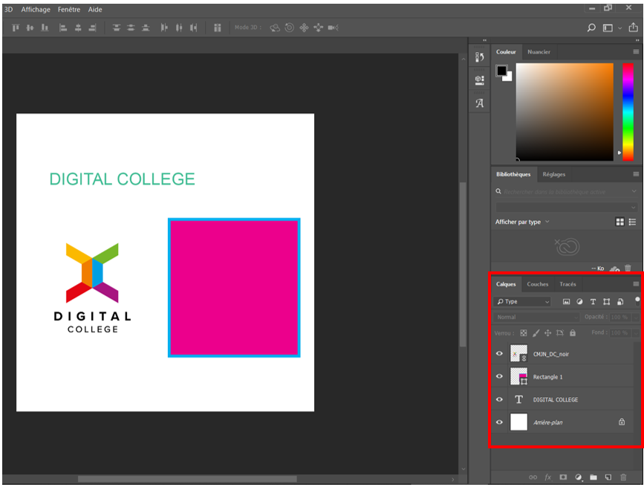Select the 3D zoom video camera icon
Image resolution: width=644 pixels, height=490 pixels.
coord(333,28)
